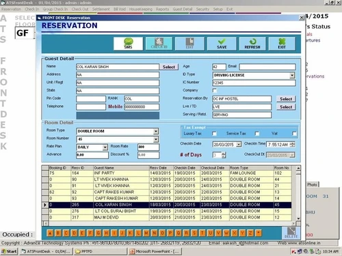Viewport: 342px width, 256px height.
Task: Switch to Microsoft PowerPoint taskbar item
Action: click(x=155, y=251)
